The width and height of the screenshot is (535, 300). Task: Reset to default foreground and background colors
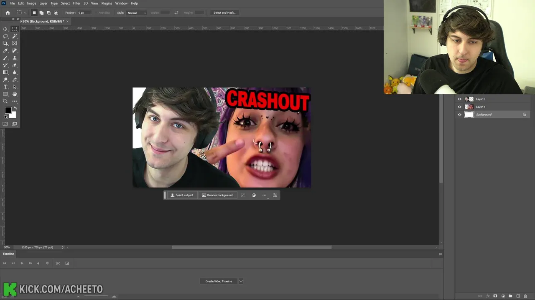(6, 117)
